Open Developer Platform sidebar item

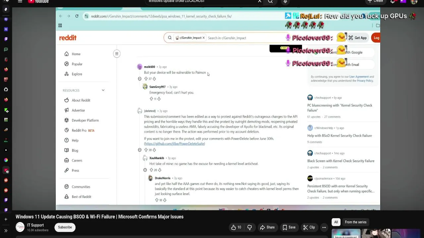coord(85,120)
